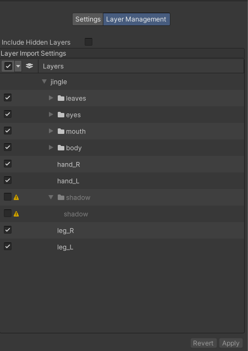Check the shadow group import checkbox
The width and height of the screenshot is (248, 351).
(8, 197)
